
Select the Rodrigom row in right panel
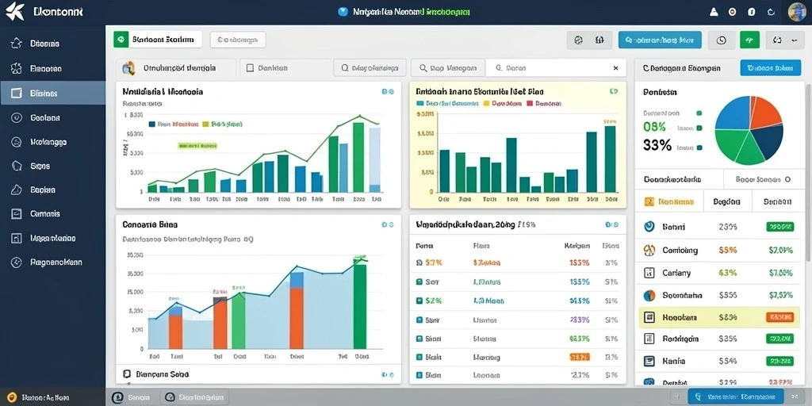pos(720,339)
